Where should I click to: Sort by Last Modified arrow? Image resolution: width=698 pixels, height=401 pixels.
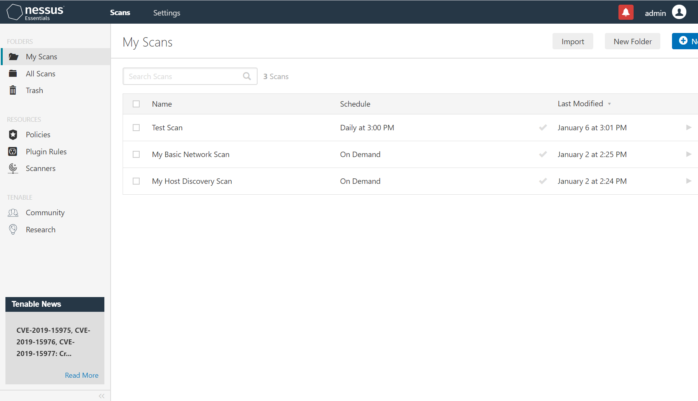610,104
